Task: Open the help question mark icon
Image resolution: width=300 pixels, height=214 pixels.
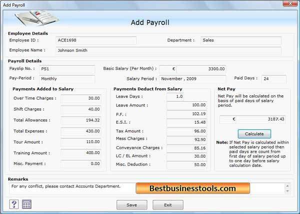Action: 14,204
